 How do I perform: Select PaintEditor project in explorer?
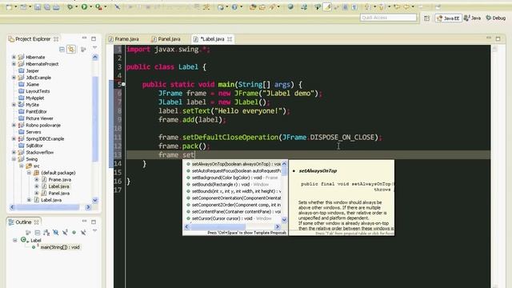tap(36, 111)
